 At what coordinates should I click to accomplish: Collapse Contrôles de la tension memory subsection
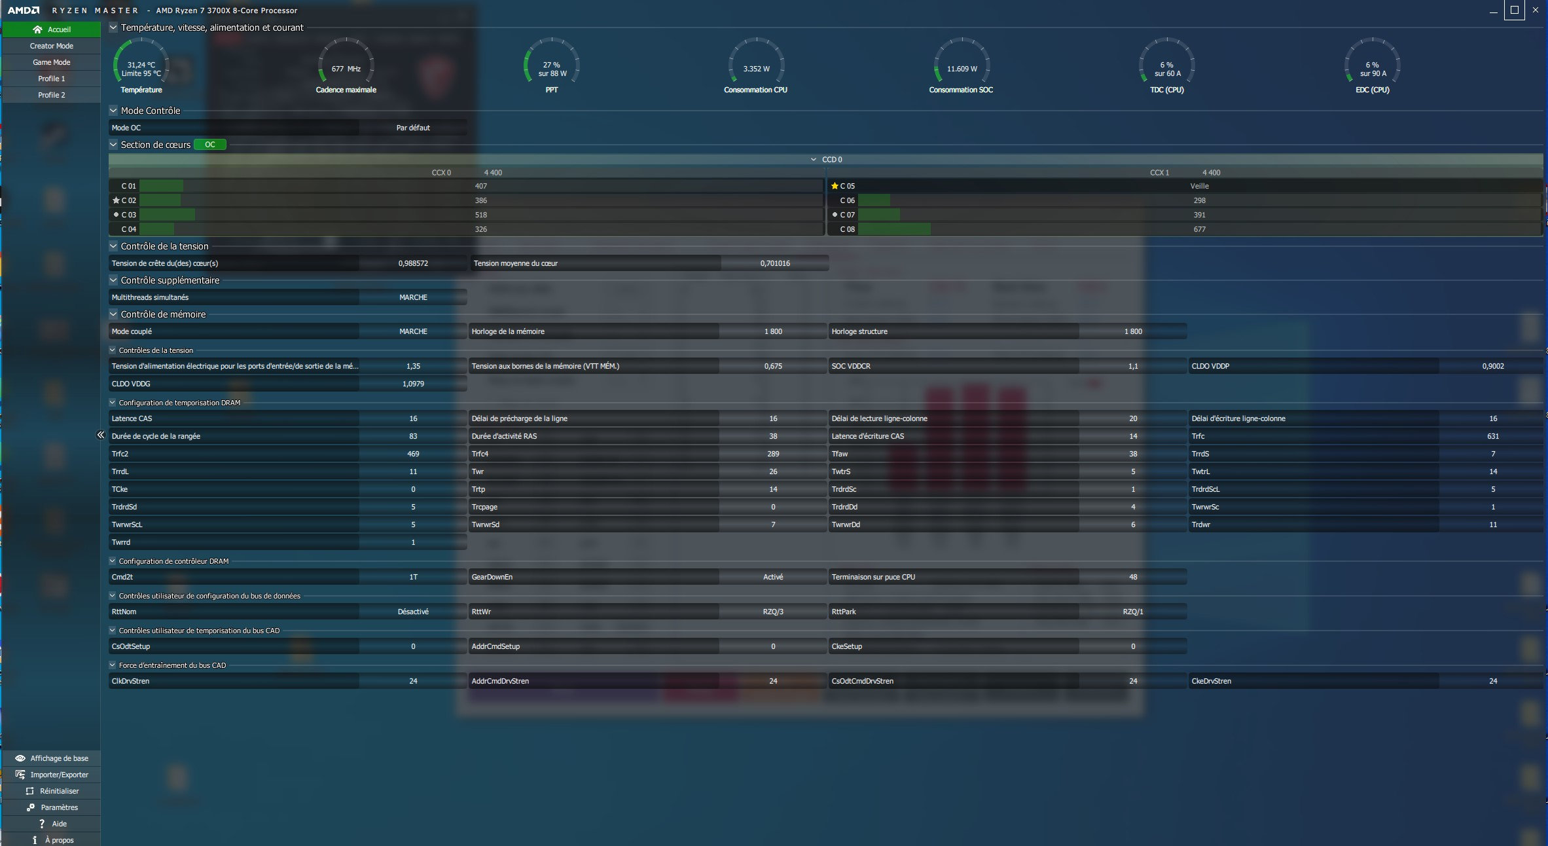(x=113, y=350)
